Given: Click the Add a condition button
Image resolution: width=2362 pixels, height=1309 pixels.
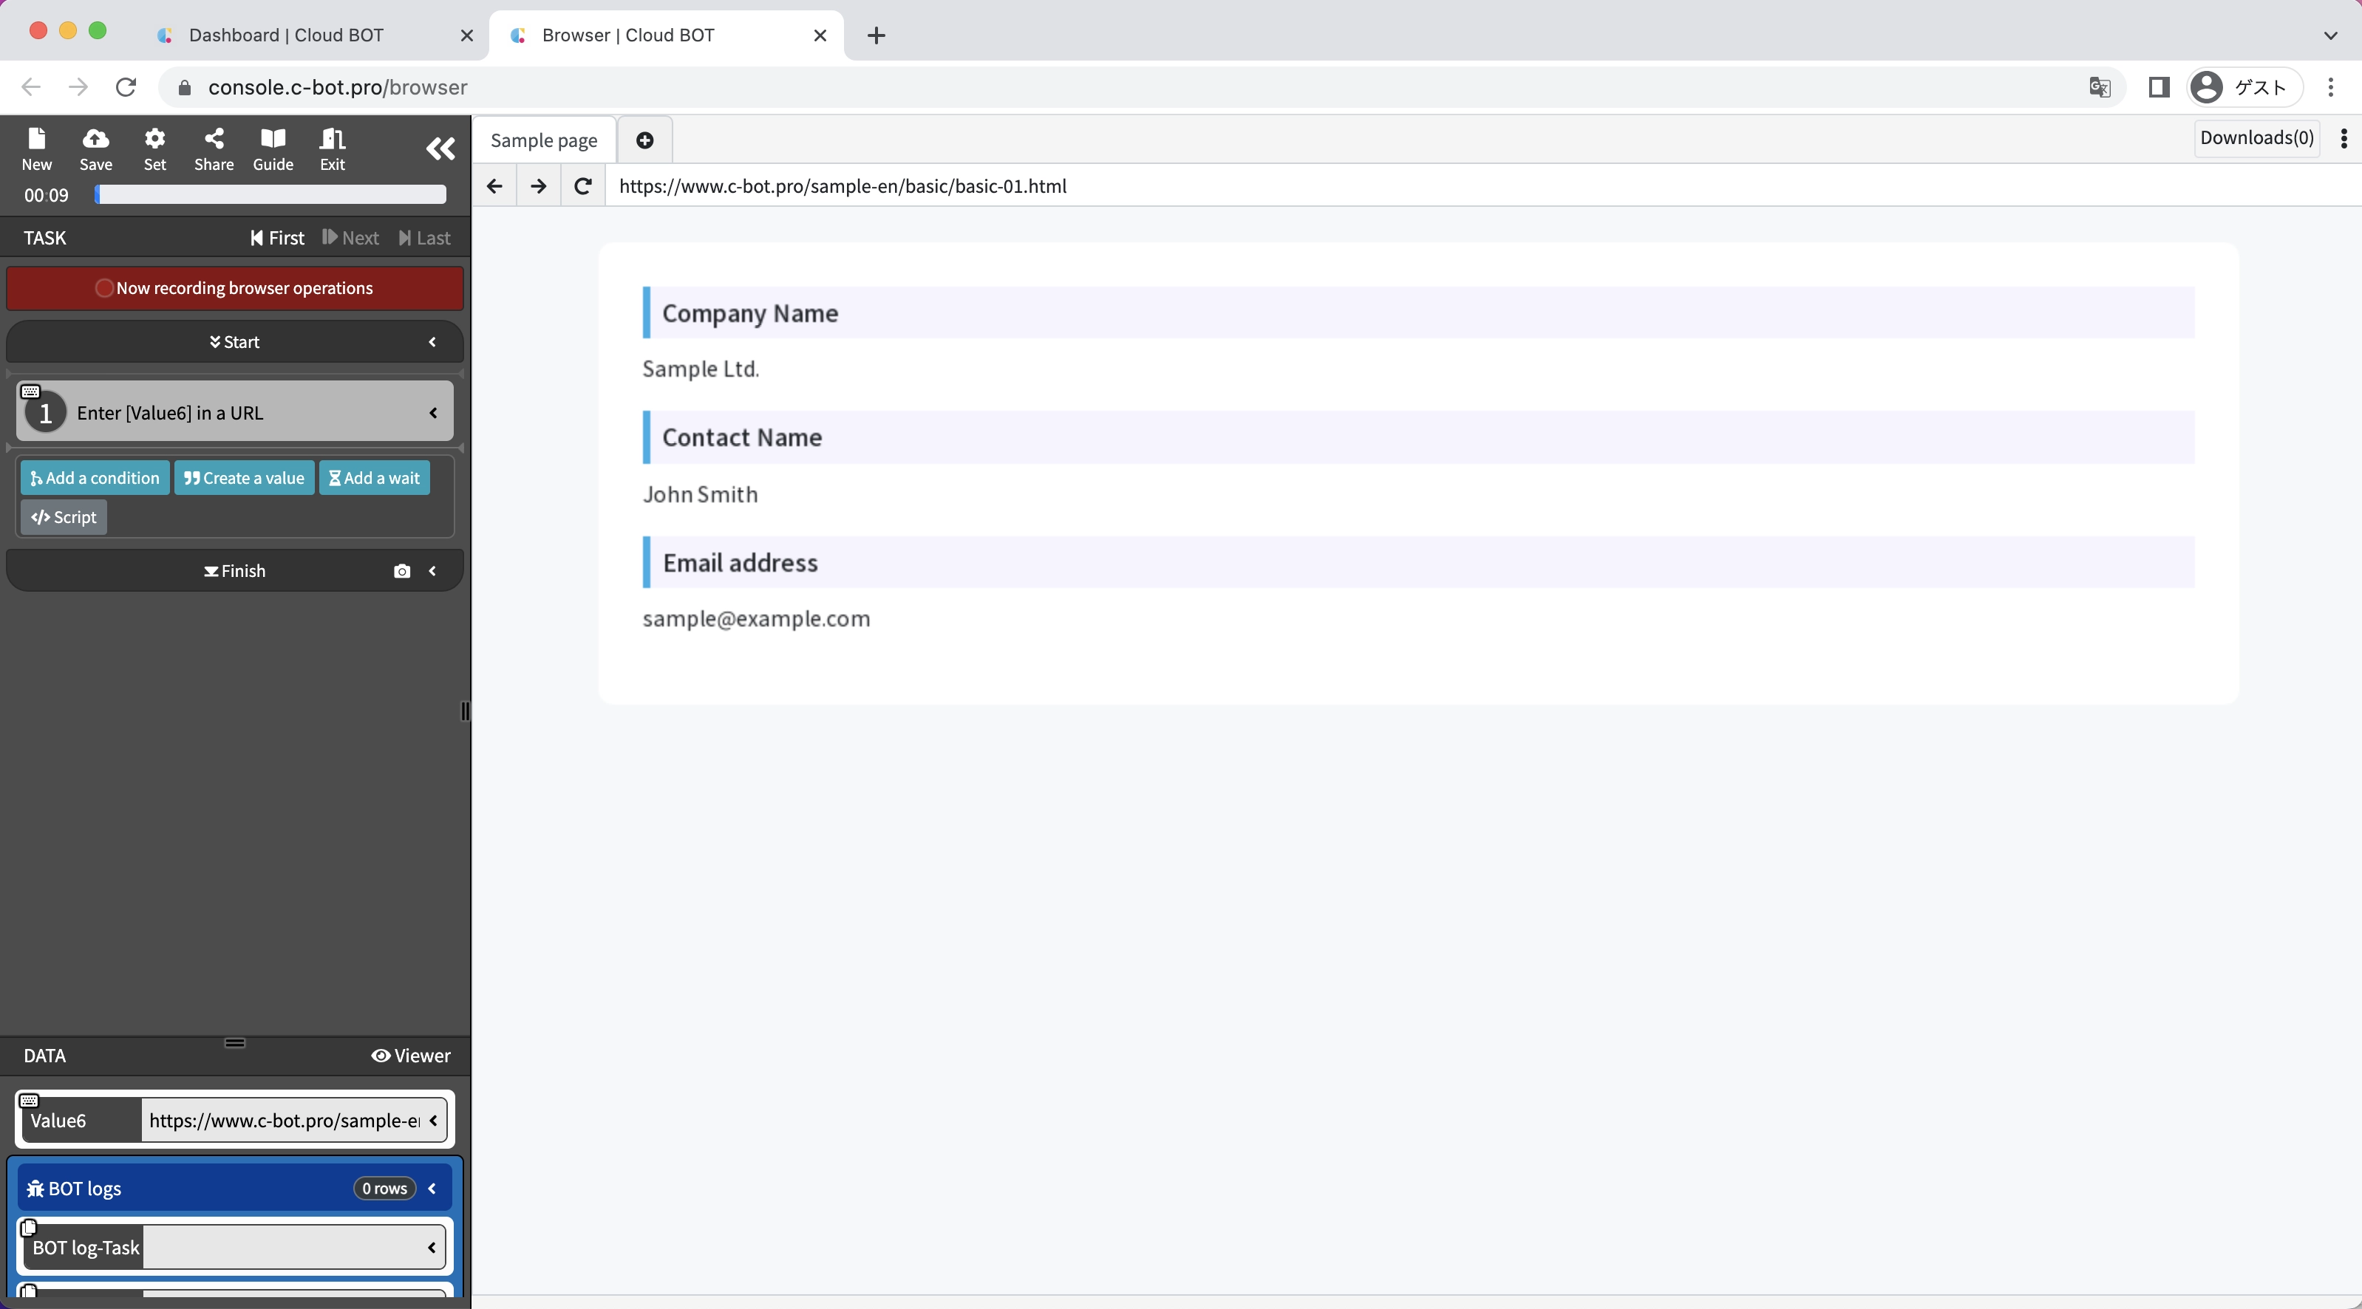Looking at the screenshot, I should click(95, 478).
